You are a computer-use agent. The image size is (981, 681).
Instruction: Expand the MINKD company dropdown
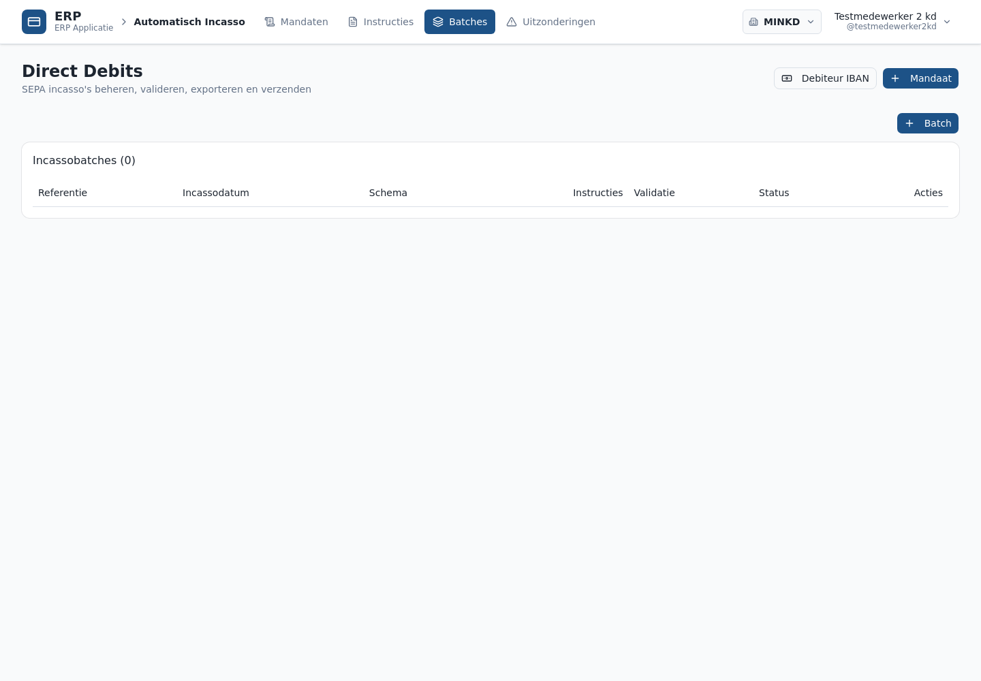(782, 22)
